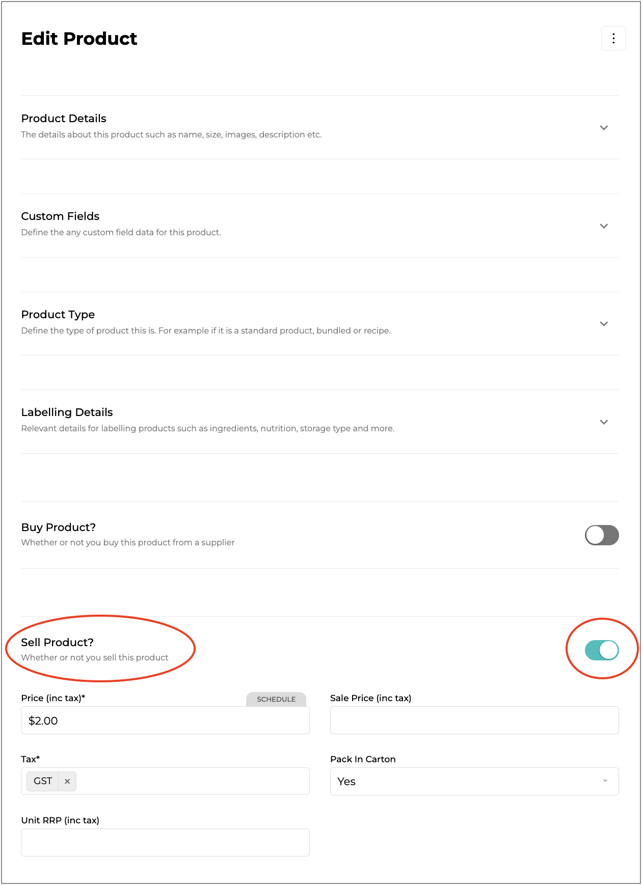Click the Sell Product heading
The image size is (642, 885).
tap(57, 643)
